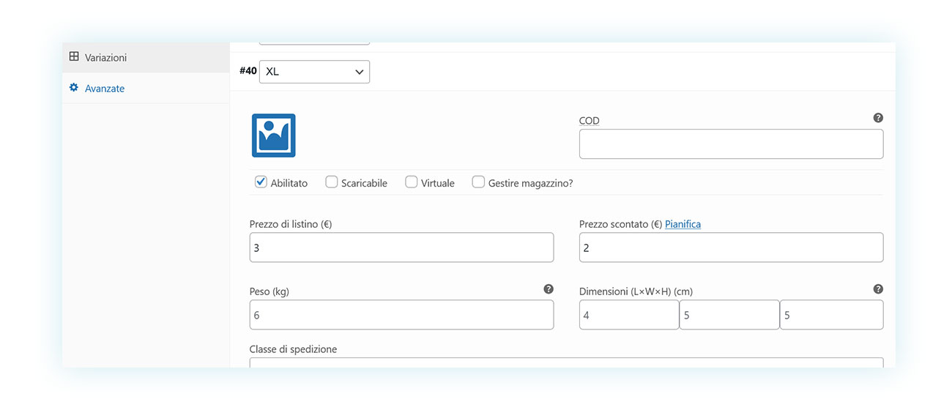The height and width of the screenshot is (413, 952).
Task: Click the Avanzate gear icon
Action: [74, 88]
